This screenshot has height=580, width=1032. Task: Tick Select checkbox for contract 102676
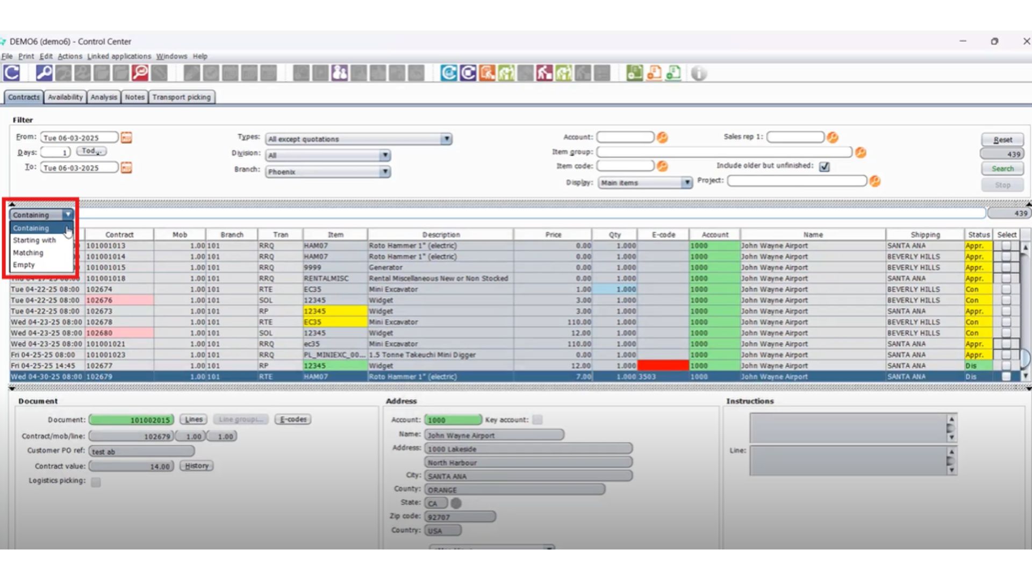tap(1006, 300)
